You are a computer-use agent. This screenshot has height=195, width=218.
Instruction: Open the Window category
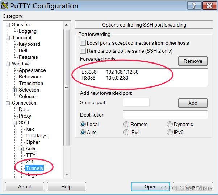(x=21, y=64)
